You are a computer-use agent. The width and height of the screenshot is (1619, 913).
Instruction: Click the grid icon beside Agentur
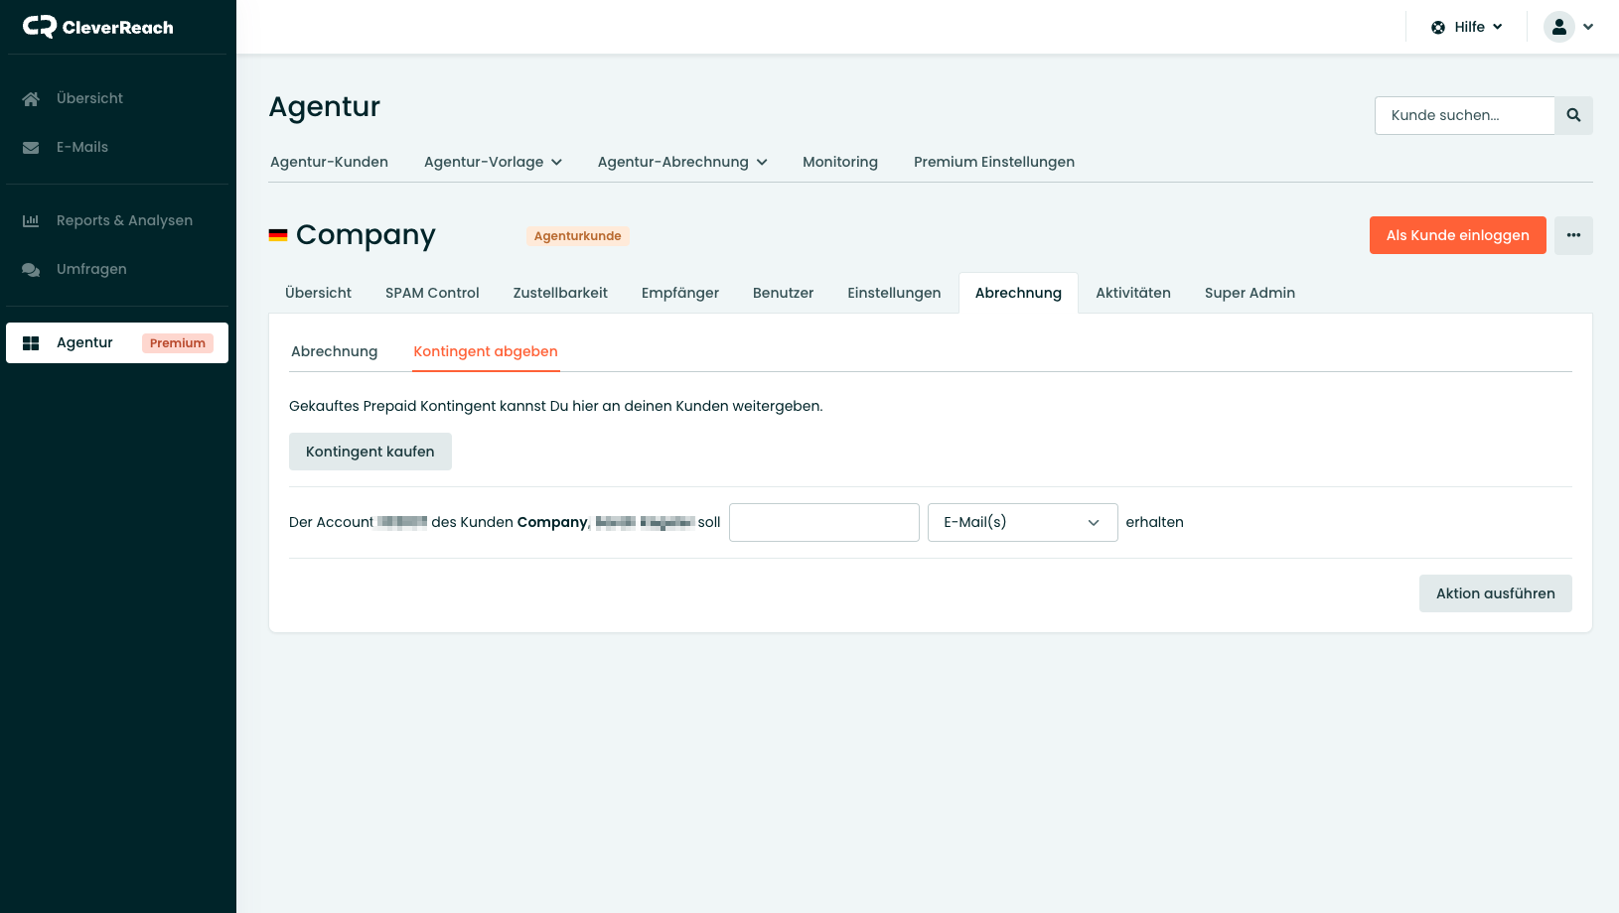(x=31, y=342)
